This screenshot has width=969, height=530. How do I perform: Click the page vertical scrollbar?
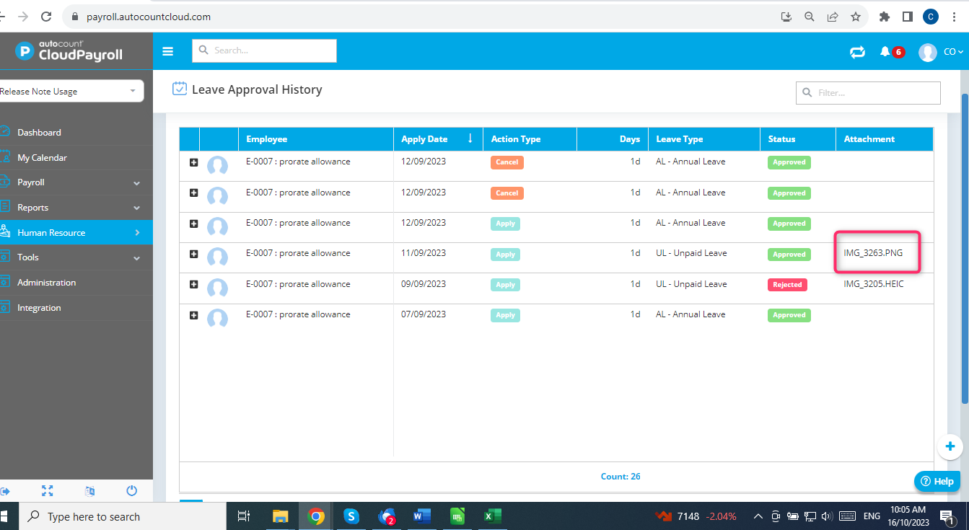coord(965,248)
